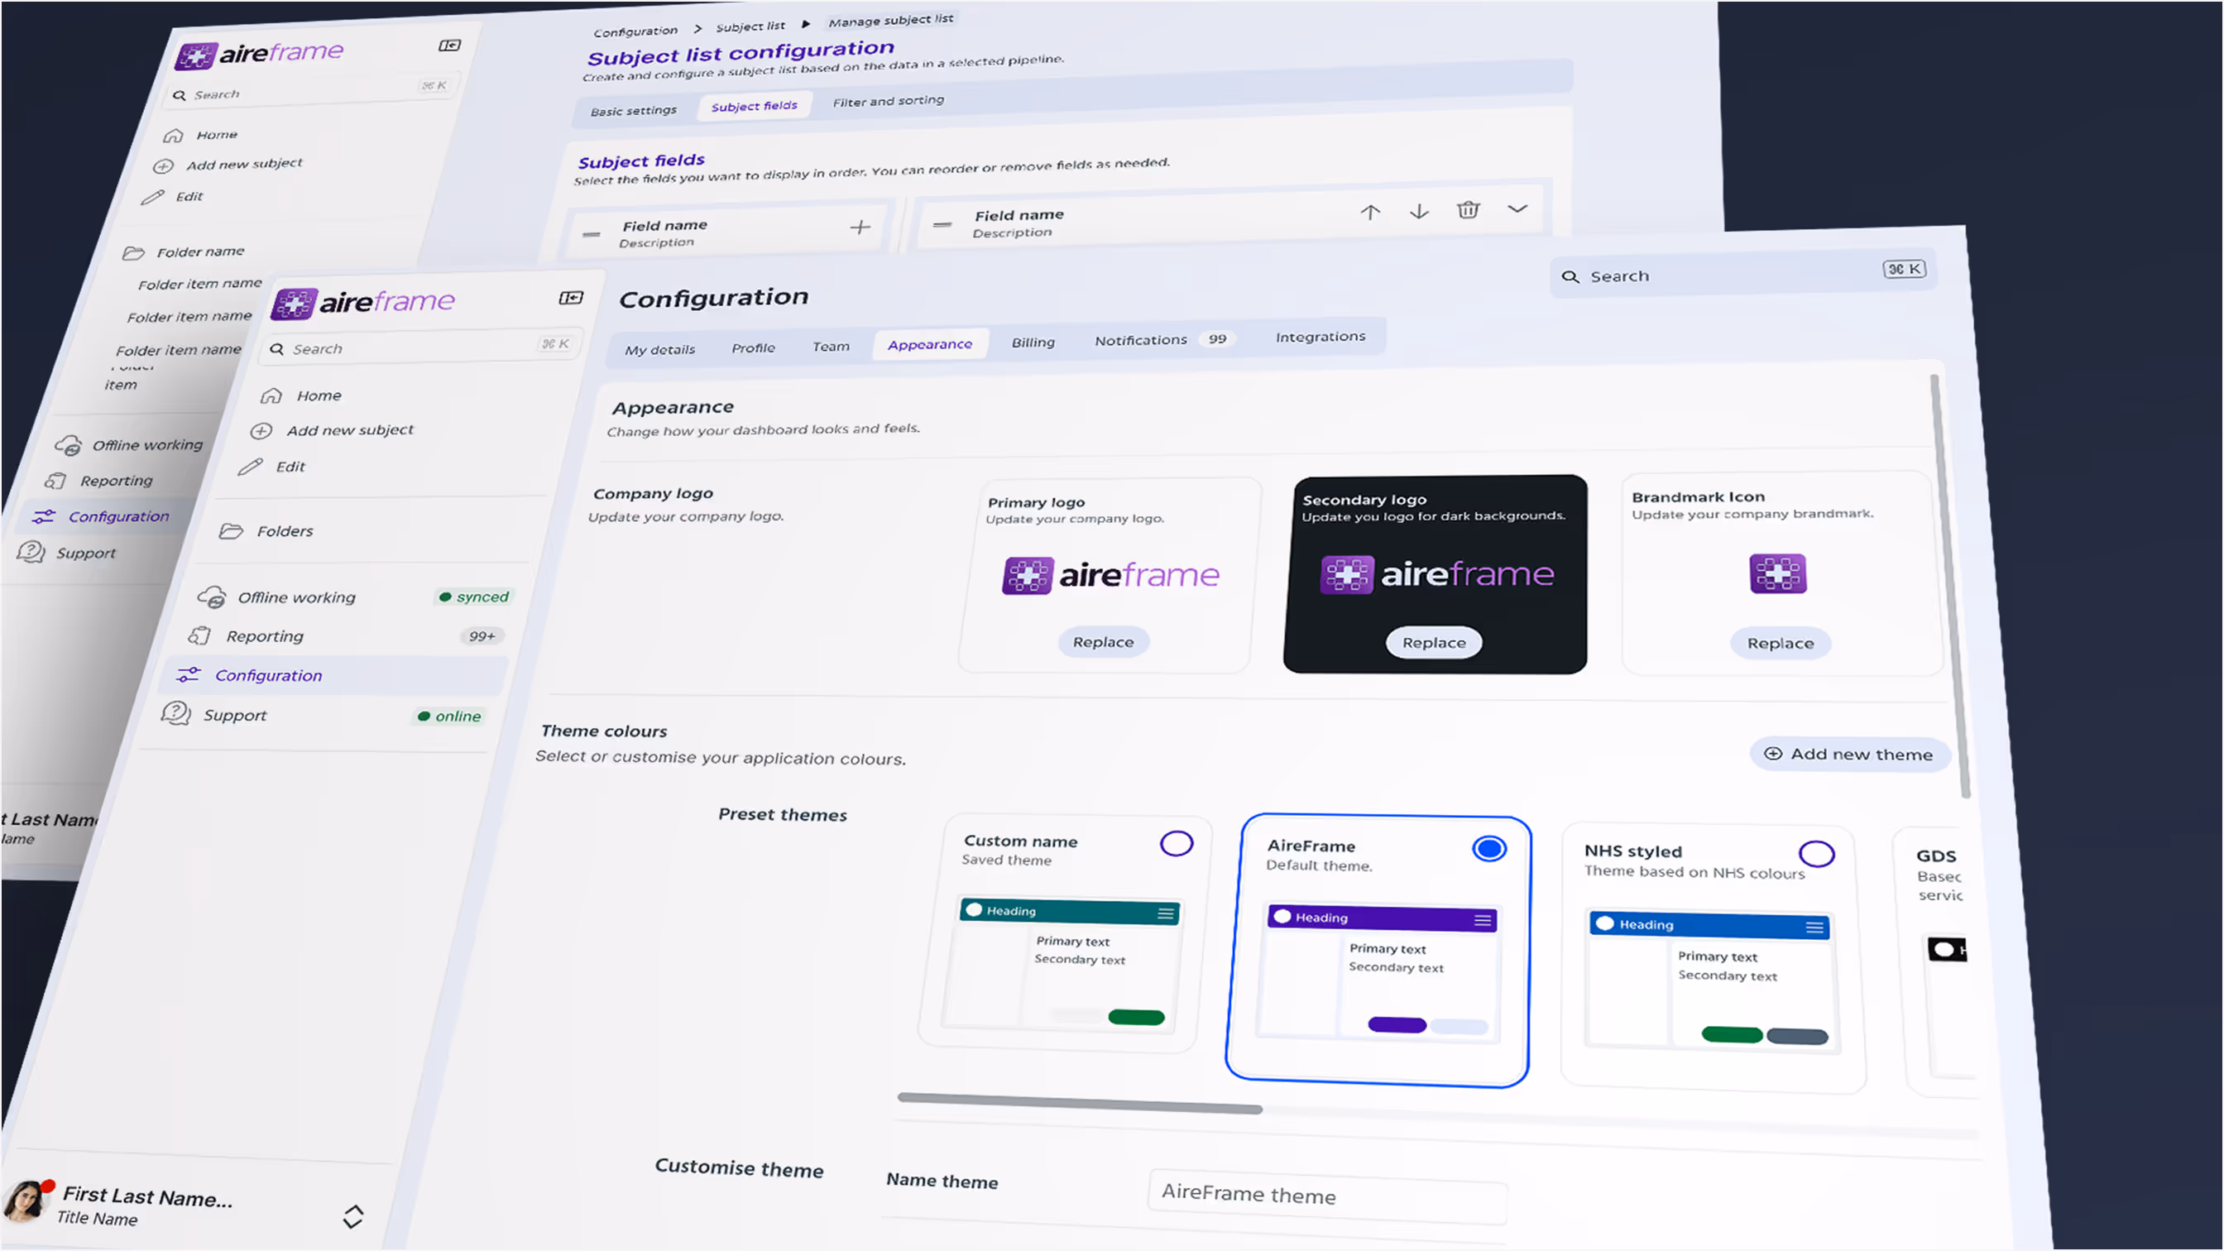Move field up with the up arrow

tap(1370, 213)
